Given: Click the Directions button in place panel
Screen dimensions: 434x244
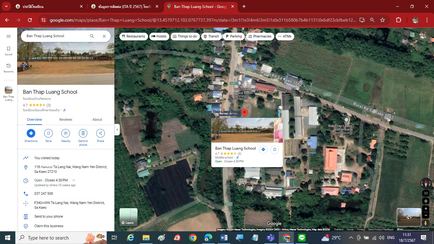Looking at the screenshot, I should click(31, 136).
